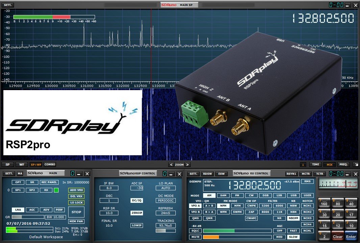Open the DEC decimation selector
360x243 pixels.
[109, 200]
